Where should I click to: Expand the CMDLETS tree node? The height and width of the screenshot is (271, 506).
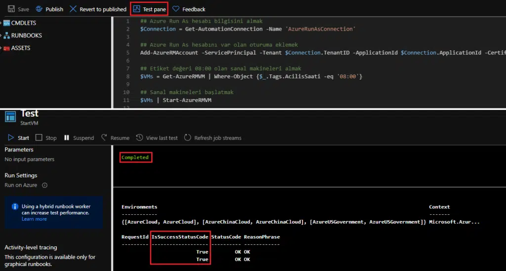1,23
